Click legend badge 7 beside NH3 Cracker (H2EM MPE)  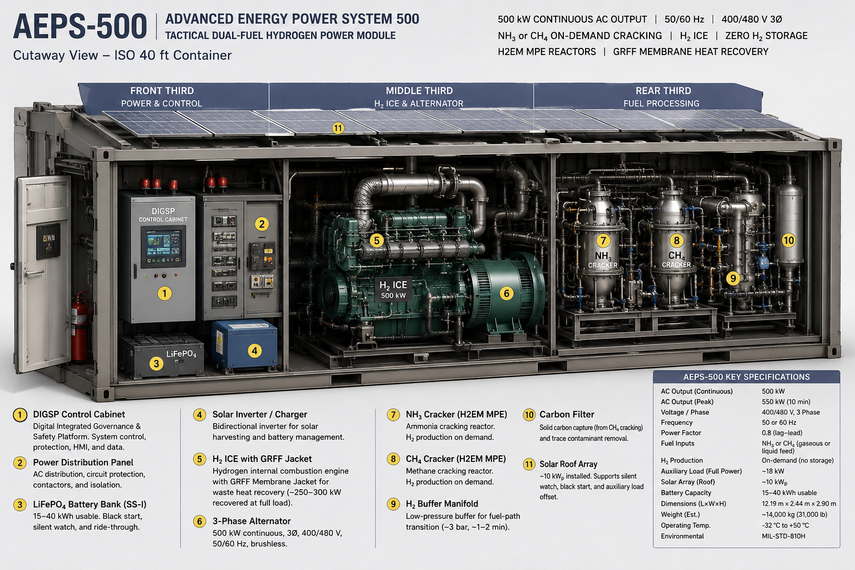(394, 415)
